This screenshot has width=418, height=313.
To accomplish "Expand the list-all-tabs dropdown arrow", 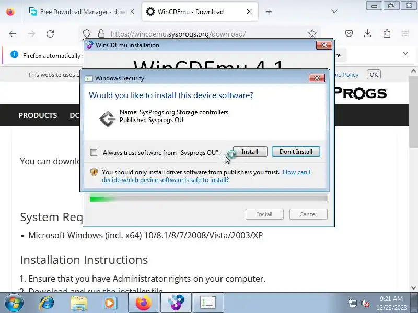I will 334,11.
